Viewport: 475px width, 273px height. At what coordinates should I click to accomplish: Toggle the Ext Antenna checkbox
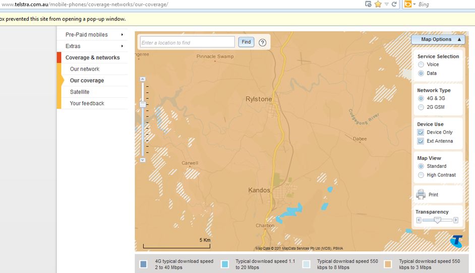421,141
